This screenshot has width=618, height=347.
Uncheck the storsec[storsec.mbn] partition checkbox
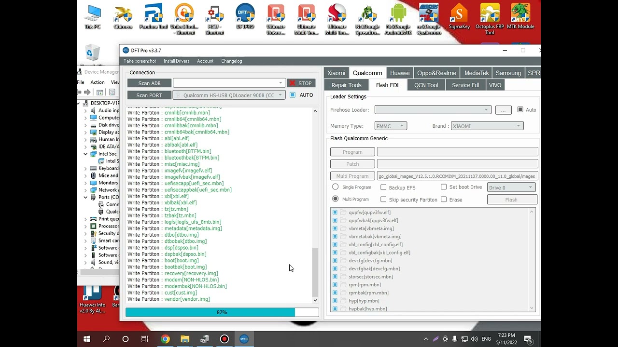(x=335, y=277)
